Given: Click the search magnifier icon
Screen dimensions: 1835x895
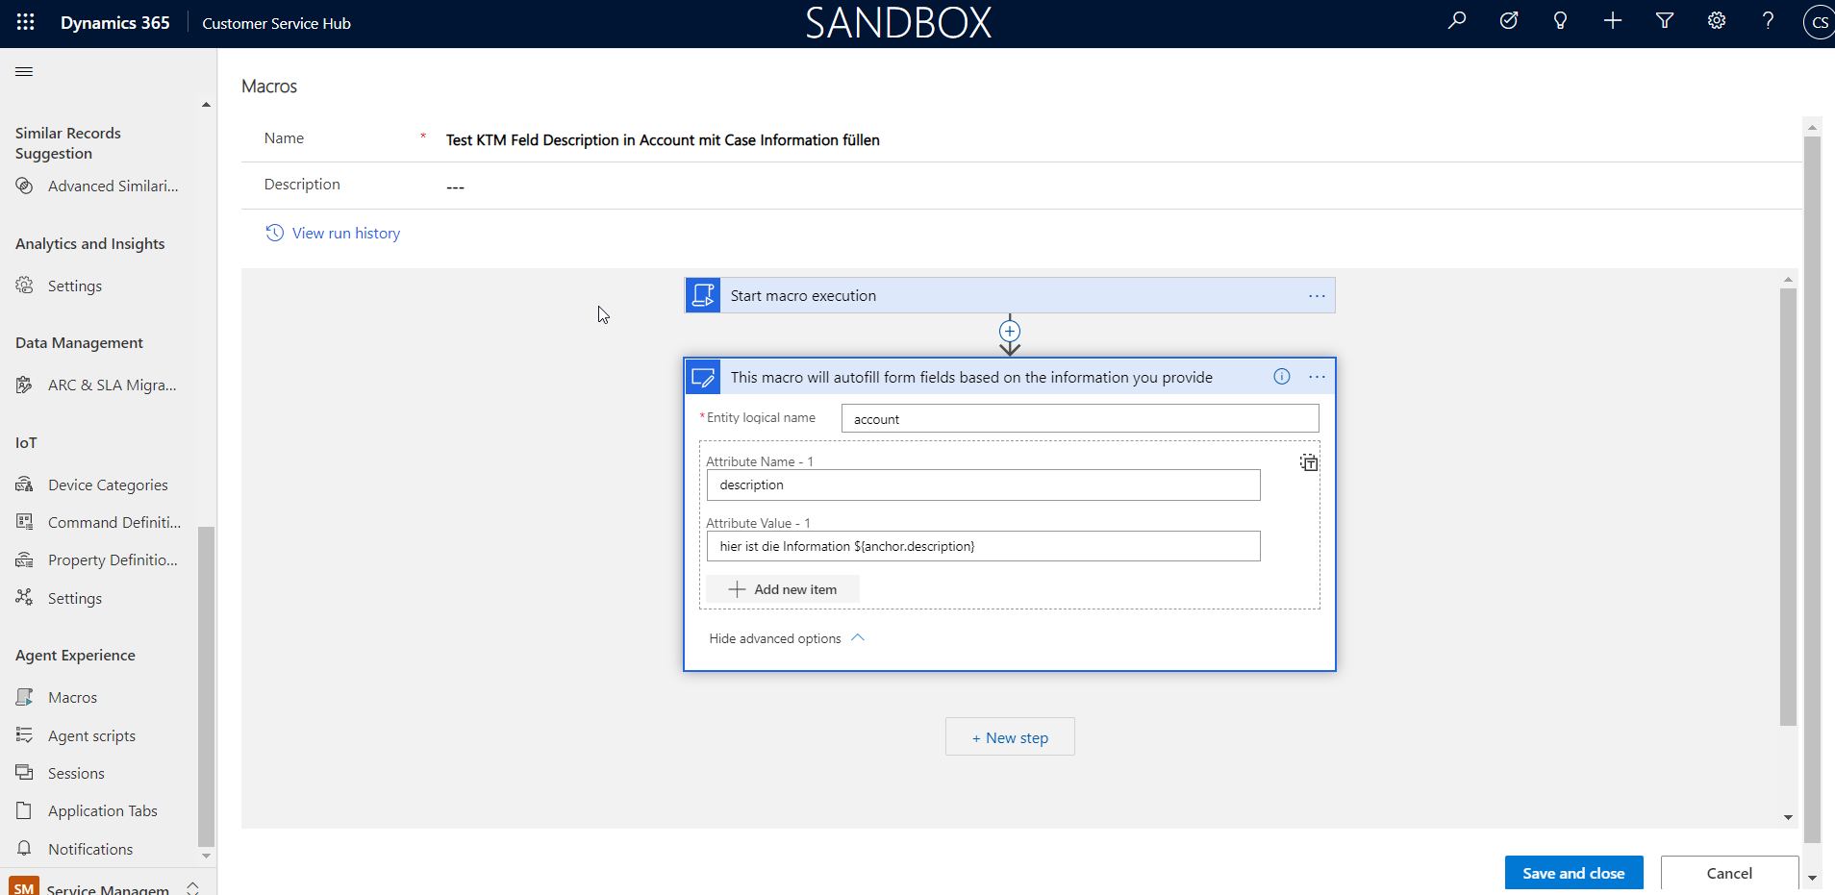Looking at the screenshot, I should coord(1457,20).
